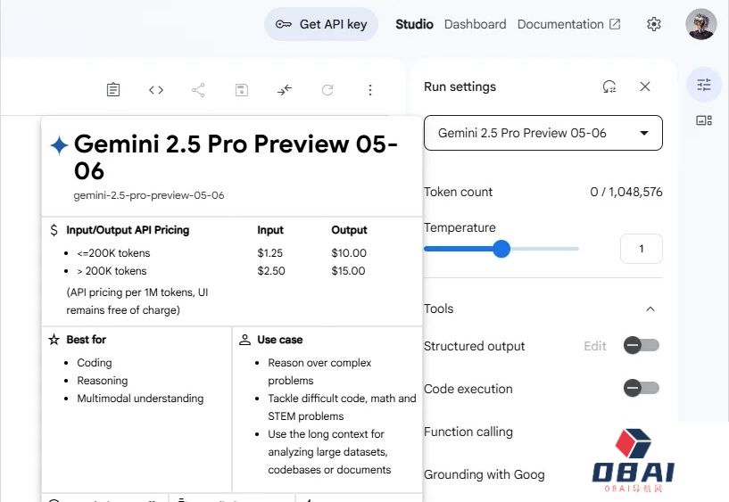Click the compare mode arrows icon

click(285, 90)
